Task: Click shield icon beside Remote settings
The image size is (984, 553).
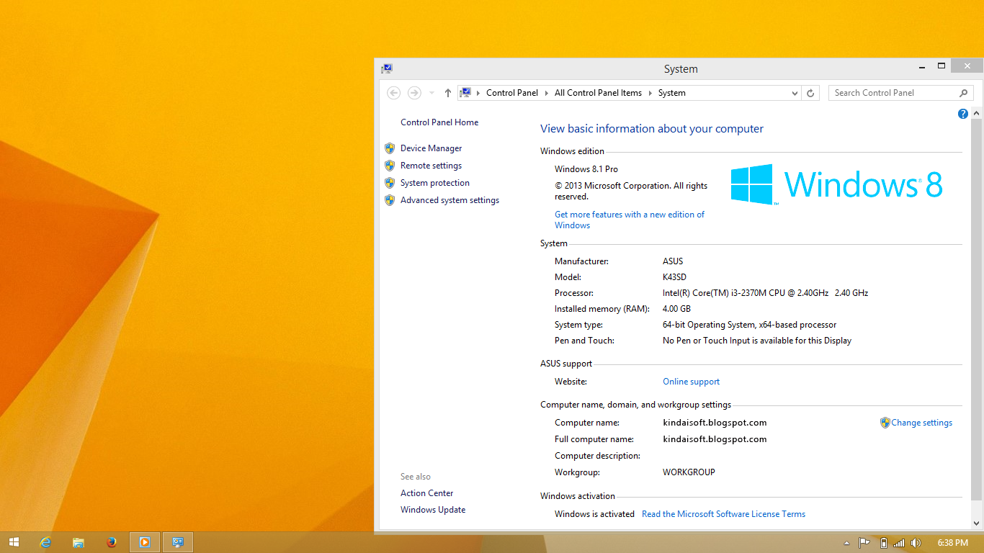Action: coord(390,166)
